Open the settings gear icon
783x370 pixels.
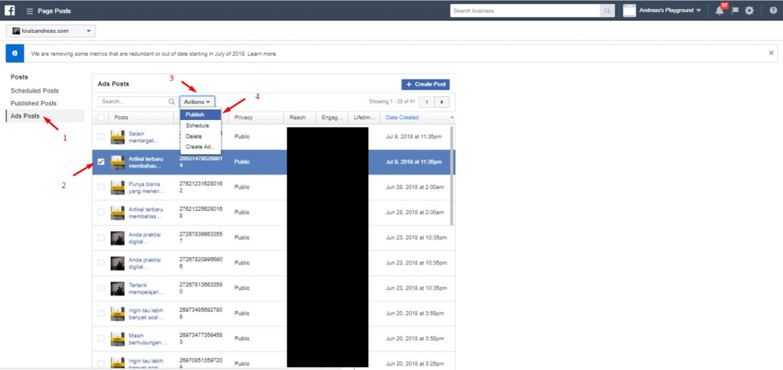tap(749, 11)
